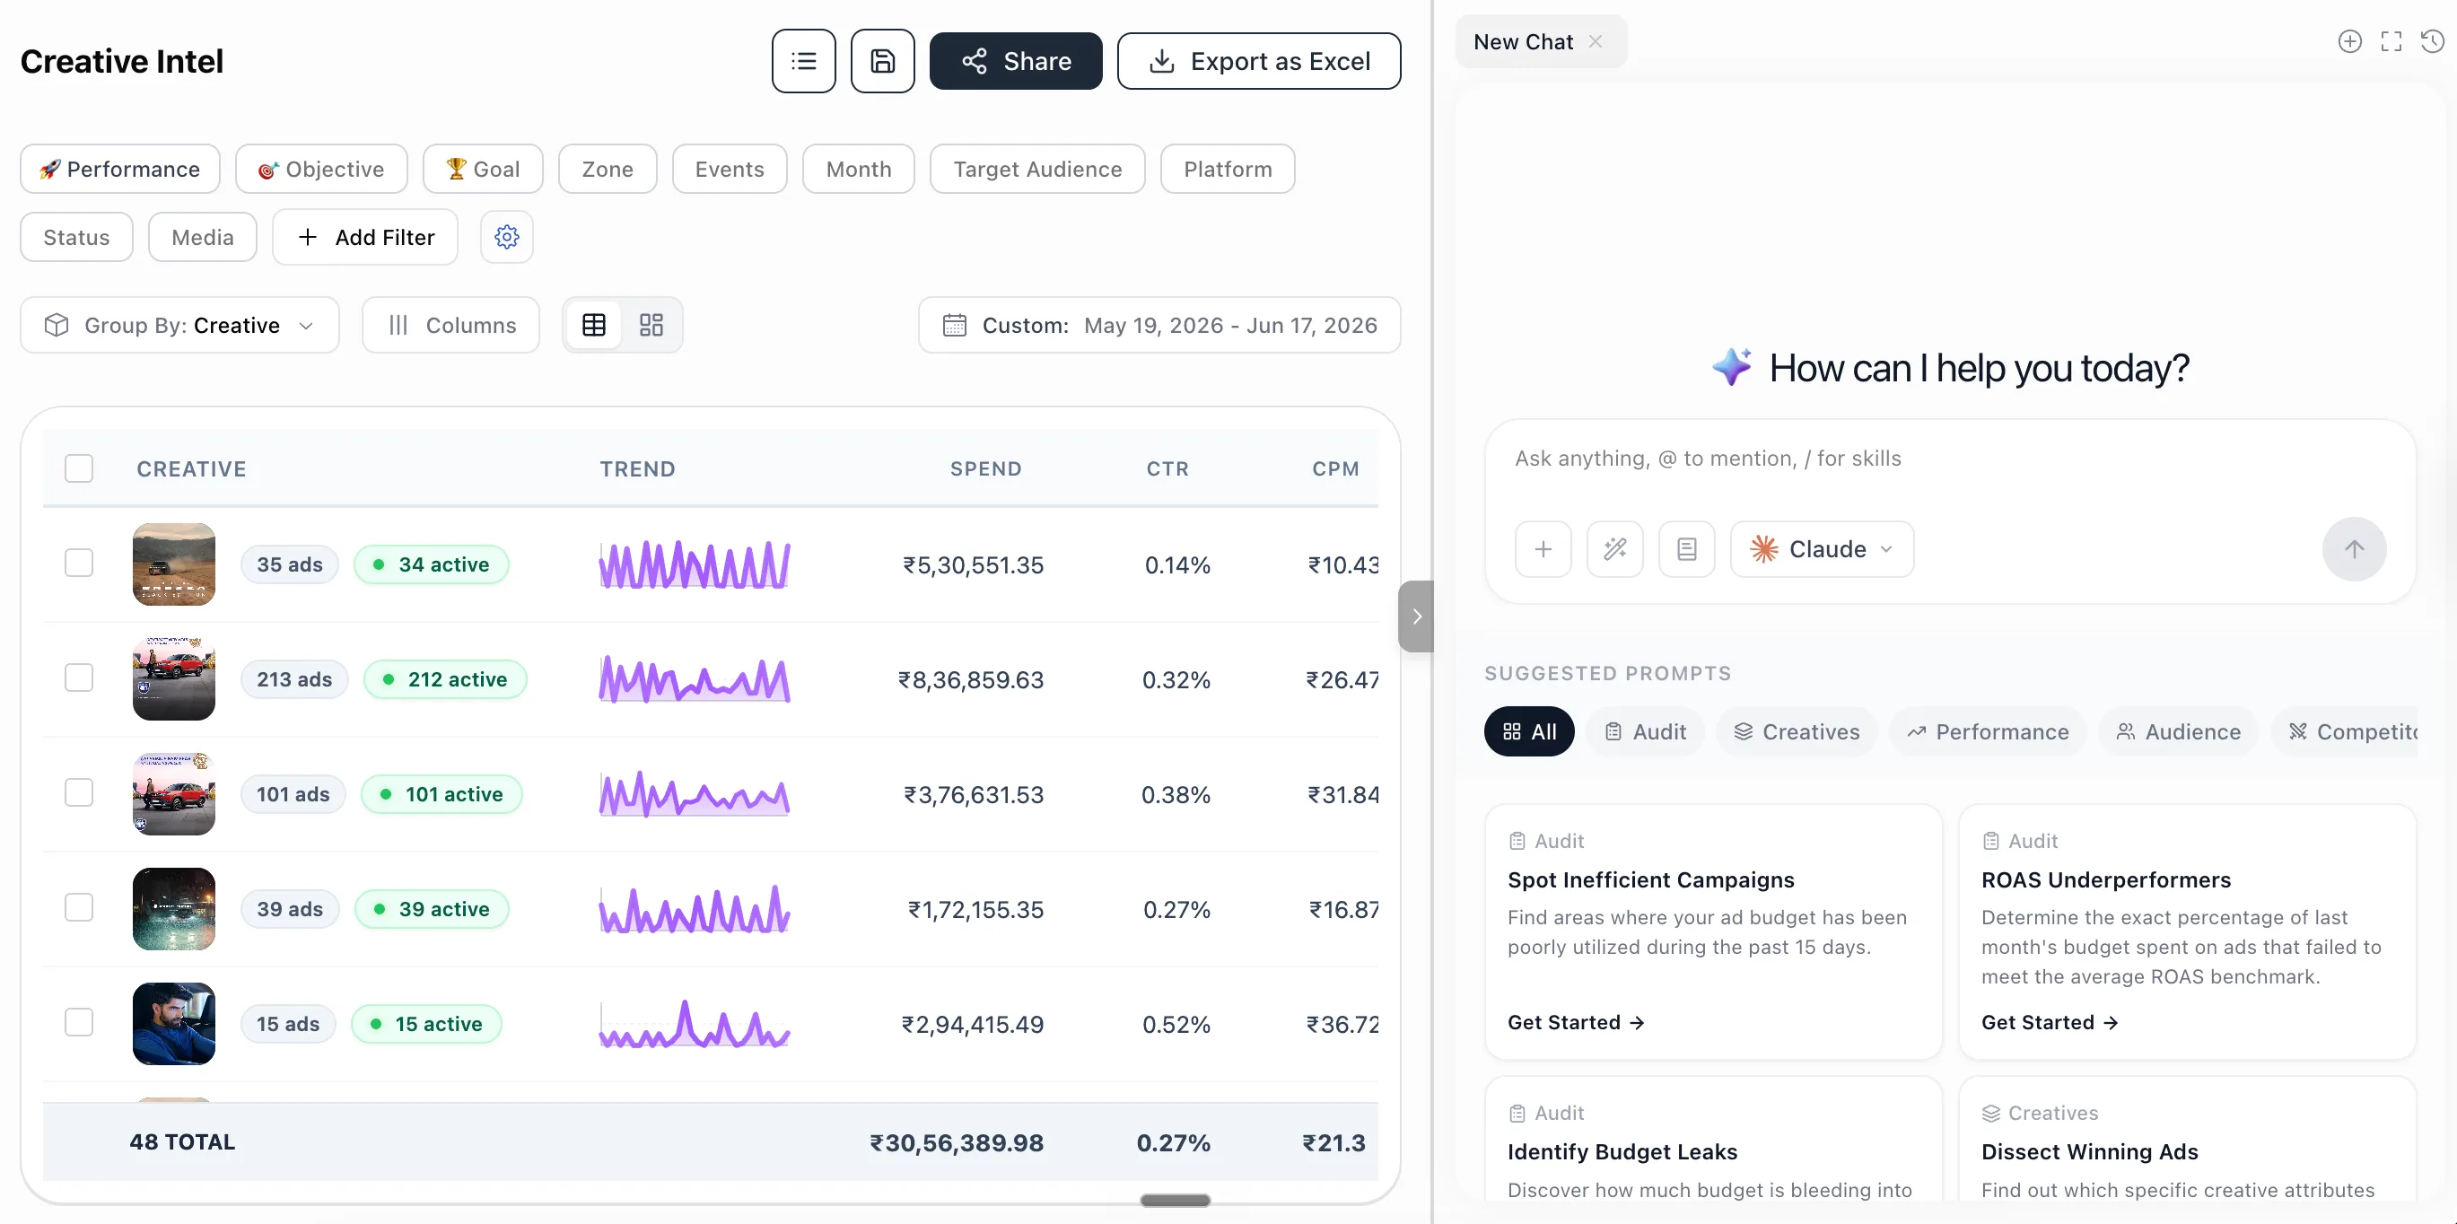2457x1224 pixels.
Task: Choose AI model from Claude dropdown
Action: [1822, 548]
